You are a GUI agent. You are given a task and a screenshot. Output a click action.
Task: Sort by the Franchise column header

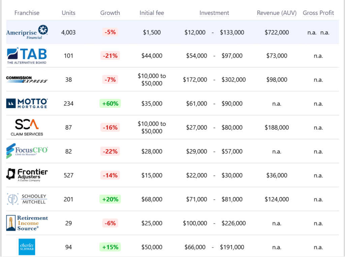pyautogui.click(x=27, y=13)
